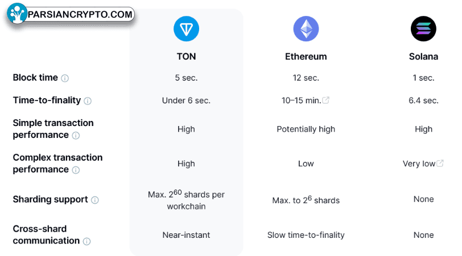462x256 pixels.
Task: Click the ParsianCrypto.com logo watermark
Action: pos(71,14)
